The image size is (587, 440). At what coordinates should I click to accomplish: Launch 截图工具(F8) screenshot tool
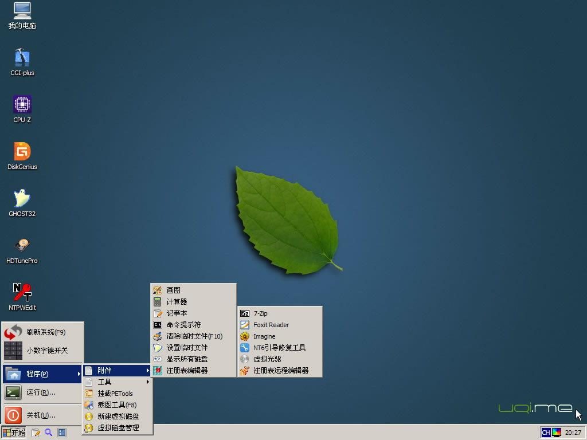click(118, 405)
